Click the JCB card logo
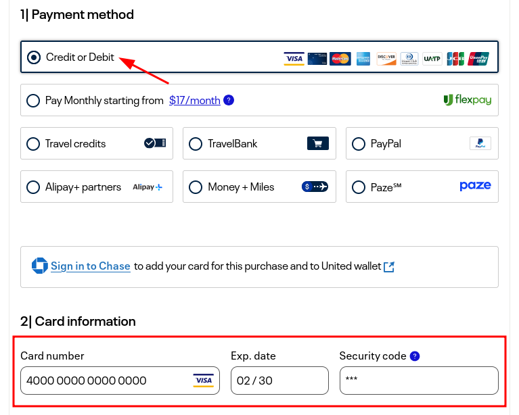This screenshot has height=415, width=519. 455,59
